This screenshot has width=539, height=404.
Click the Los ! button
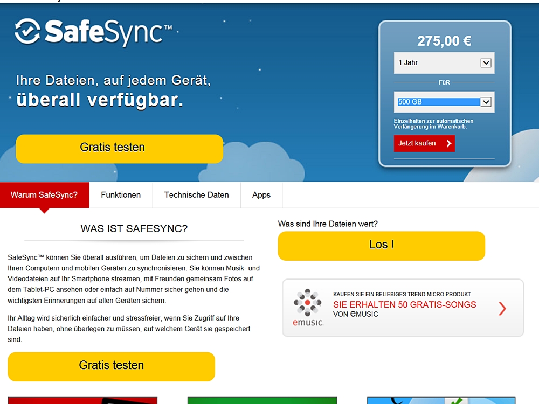(x=381, y=246)
